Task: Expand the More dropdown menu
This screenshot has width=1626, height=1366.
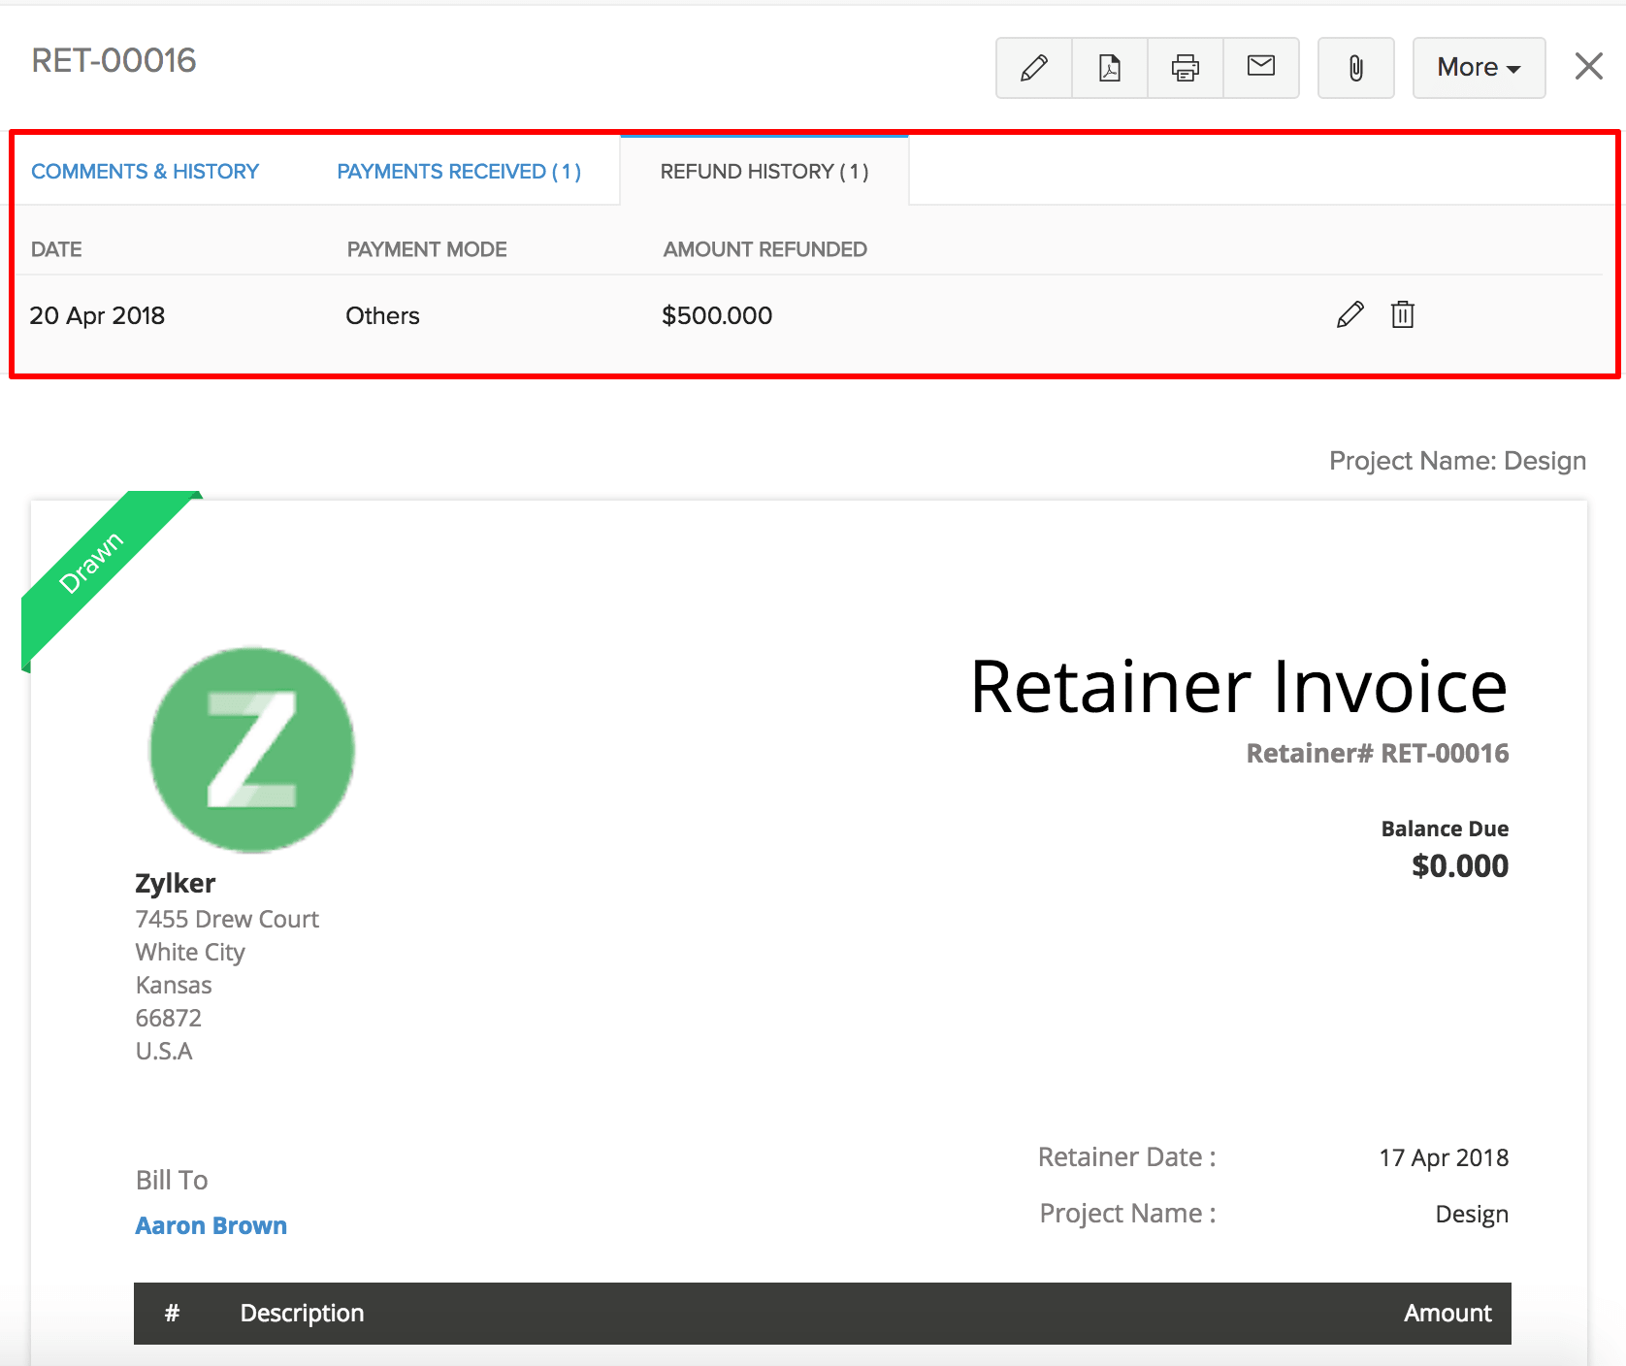Action: tap(1479, 68)
